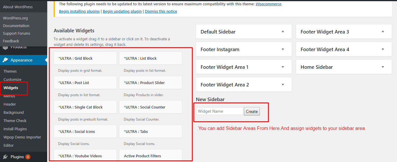
Task: Click the Appearance paintbrush icon
Action: click(x=5, y=60)
